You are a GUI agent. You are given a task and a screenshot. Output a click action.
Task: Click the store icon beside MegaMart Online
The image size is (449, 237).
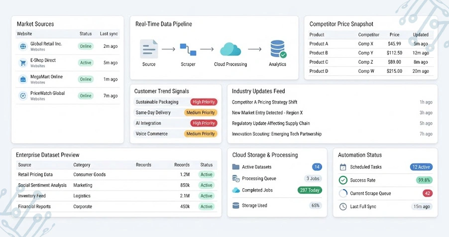(23, 79)
